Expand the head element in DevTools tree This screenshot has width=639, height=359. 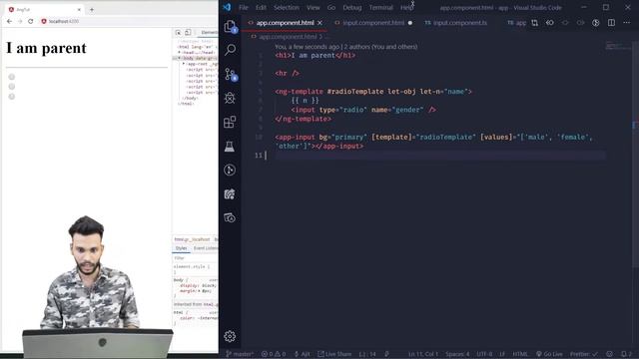179,53
